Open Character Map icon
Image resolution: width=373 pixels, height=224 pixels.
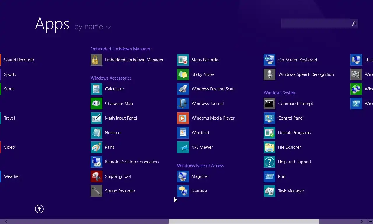[96, 104]
